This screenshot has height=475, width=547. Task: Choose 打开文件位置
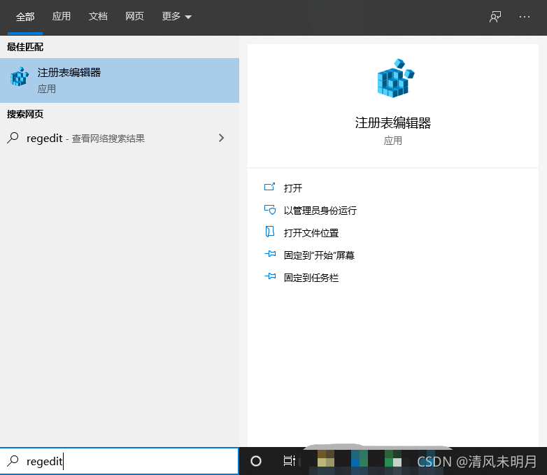[x=311, y=233]
